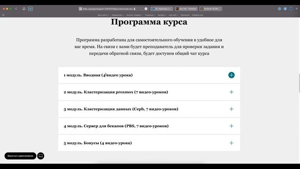
Task: Switch to the Proxmox VE API tab
Action: point(210,9)
